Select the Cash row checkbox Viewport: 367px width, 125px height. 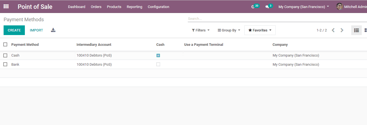tap(5, 55)
